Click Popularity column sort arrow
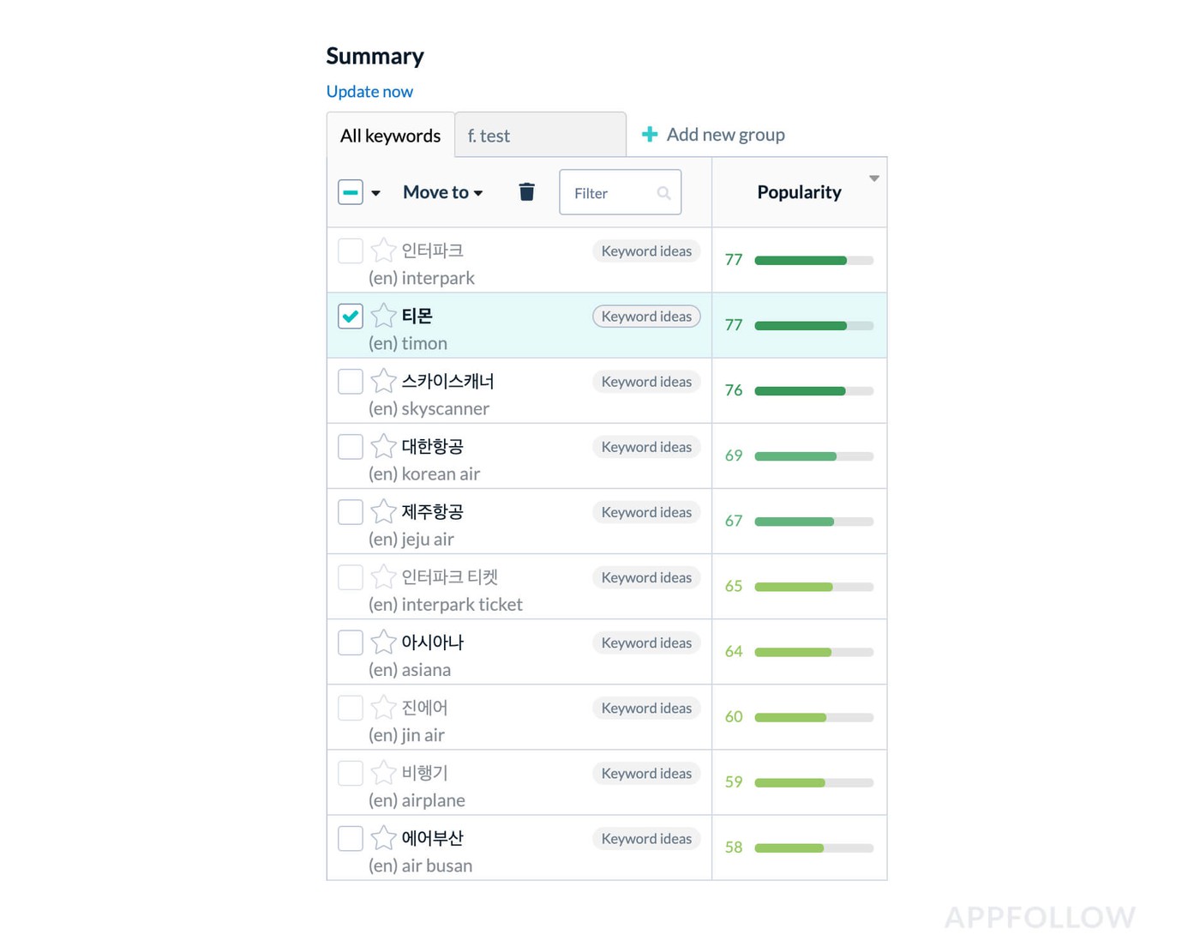1200x941 pixels. click(x=874, y=178)
